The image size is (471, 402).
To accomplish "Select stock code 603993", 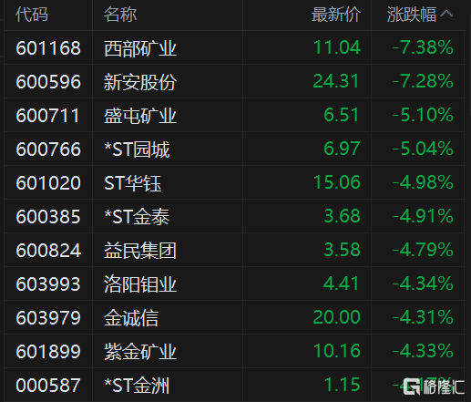I will (48, 284).
